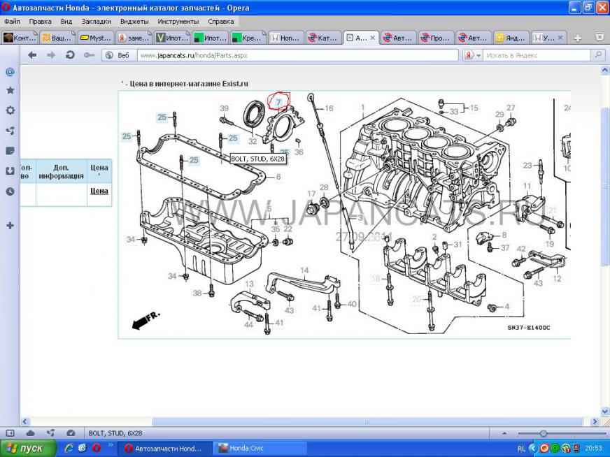610x457 pixels.
Task: Switch to the Кре... tab
Action: [x=248, y=38]
